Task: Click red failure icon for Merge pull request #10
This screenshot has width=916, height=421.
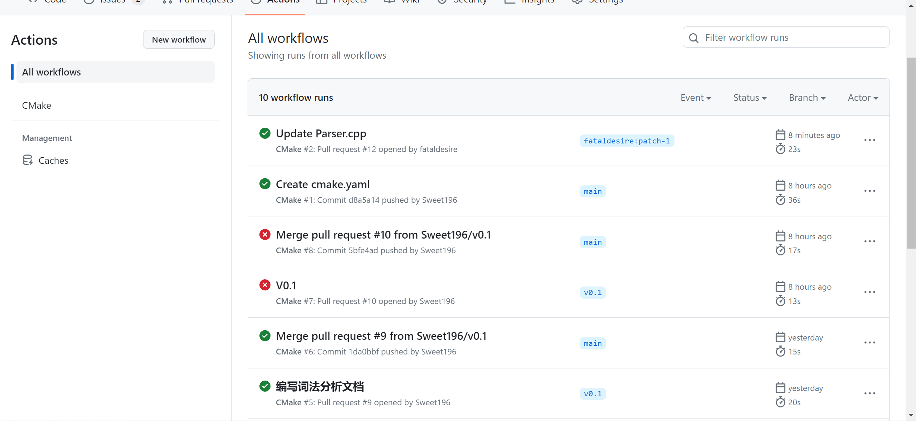Action: click(x=265, y=235)
